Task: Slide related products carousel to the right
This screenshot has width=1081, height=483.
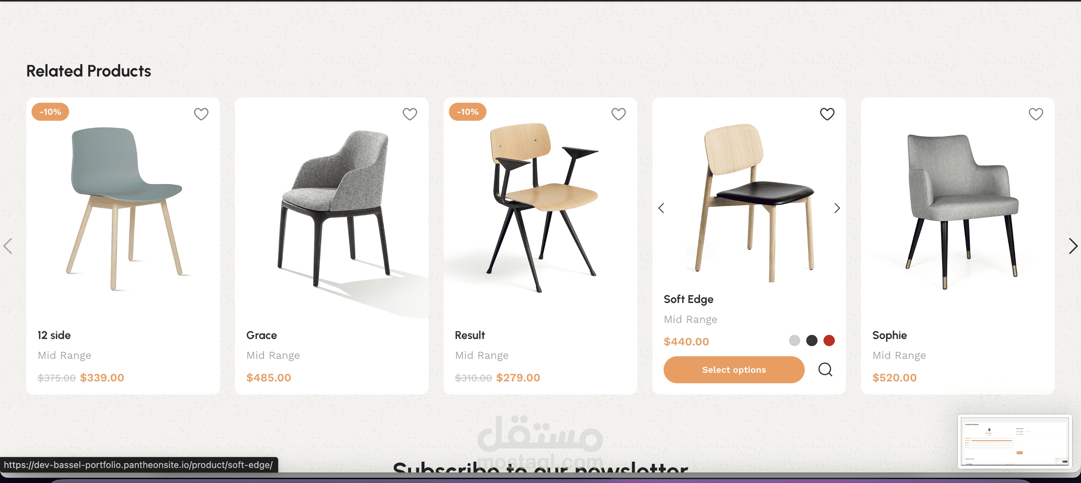Action: click(x=1073, y=246)
